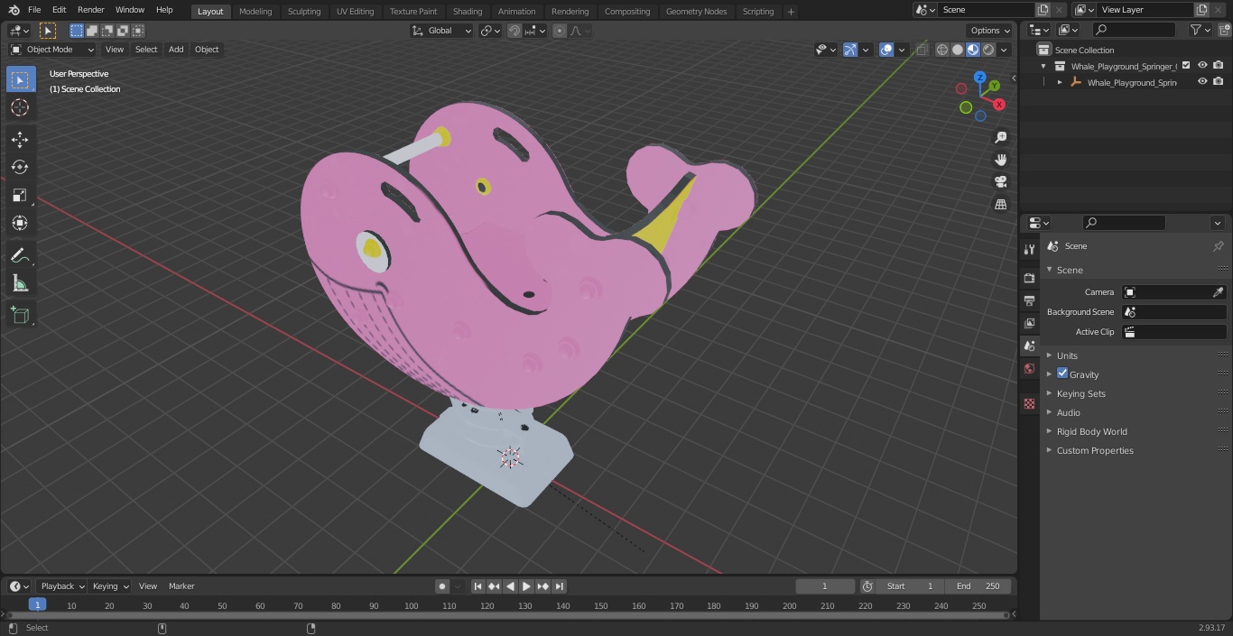
Task: Click the Marker menu in timeline
Action: (181, 586)
